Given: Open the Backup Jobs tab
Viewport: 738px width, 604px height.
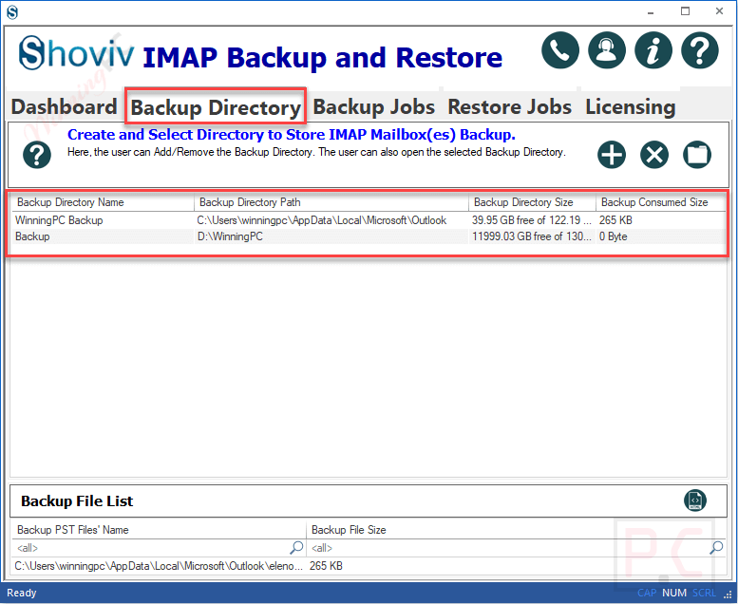Looking at the screenshot, I should (373, 107).
